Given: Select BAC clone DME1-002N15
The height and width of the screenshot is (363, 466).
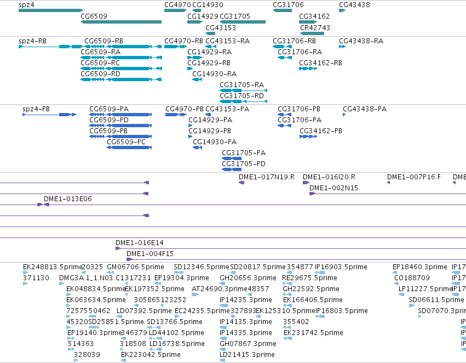Looking at the screenshot, I should 388,194.
